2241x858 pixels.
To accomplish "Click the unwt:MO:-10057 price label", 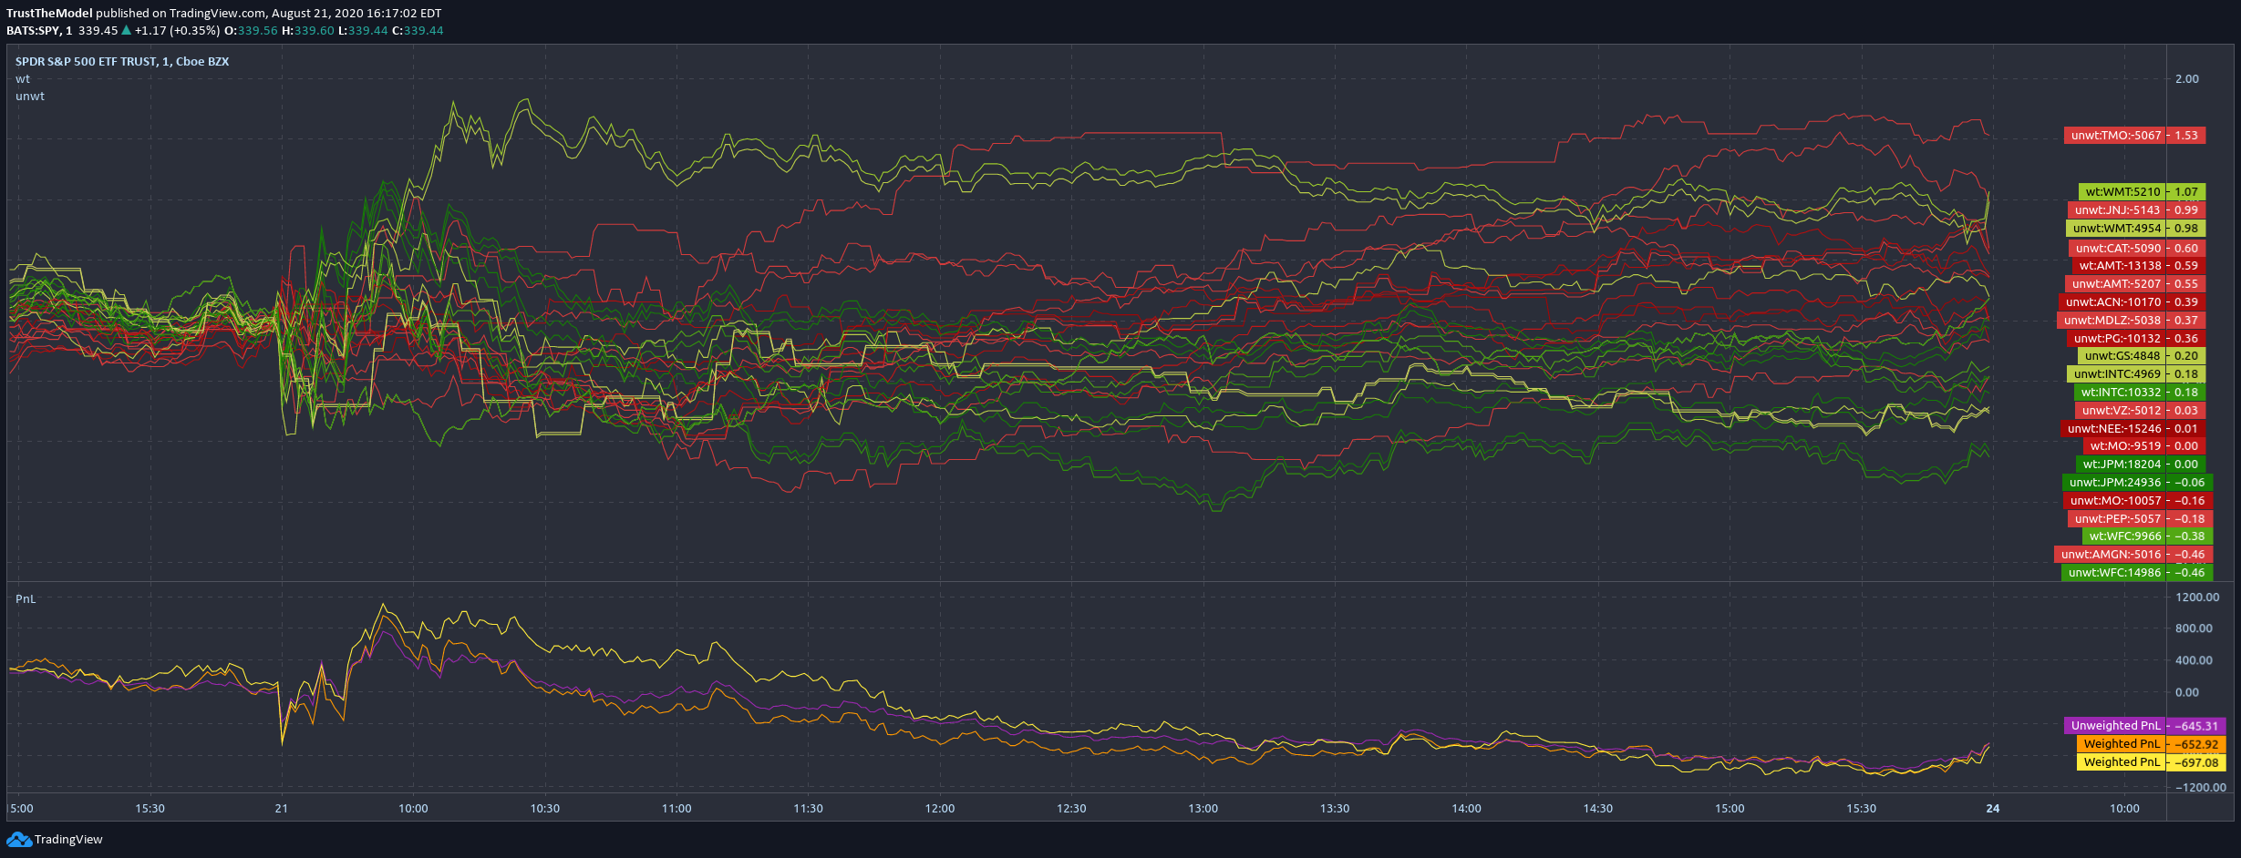I will (x=2138, y=501).
